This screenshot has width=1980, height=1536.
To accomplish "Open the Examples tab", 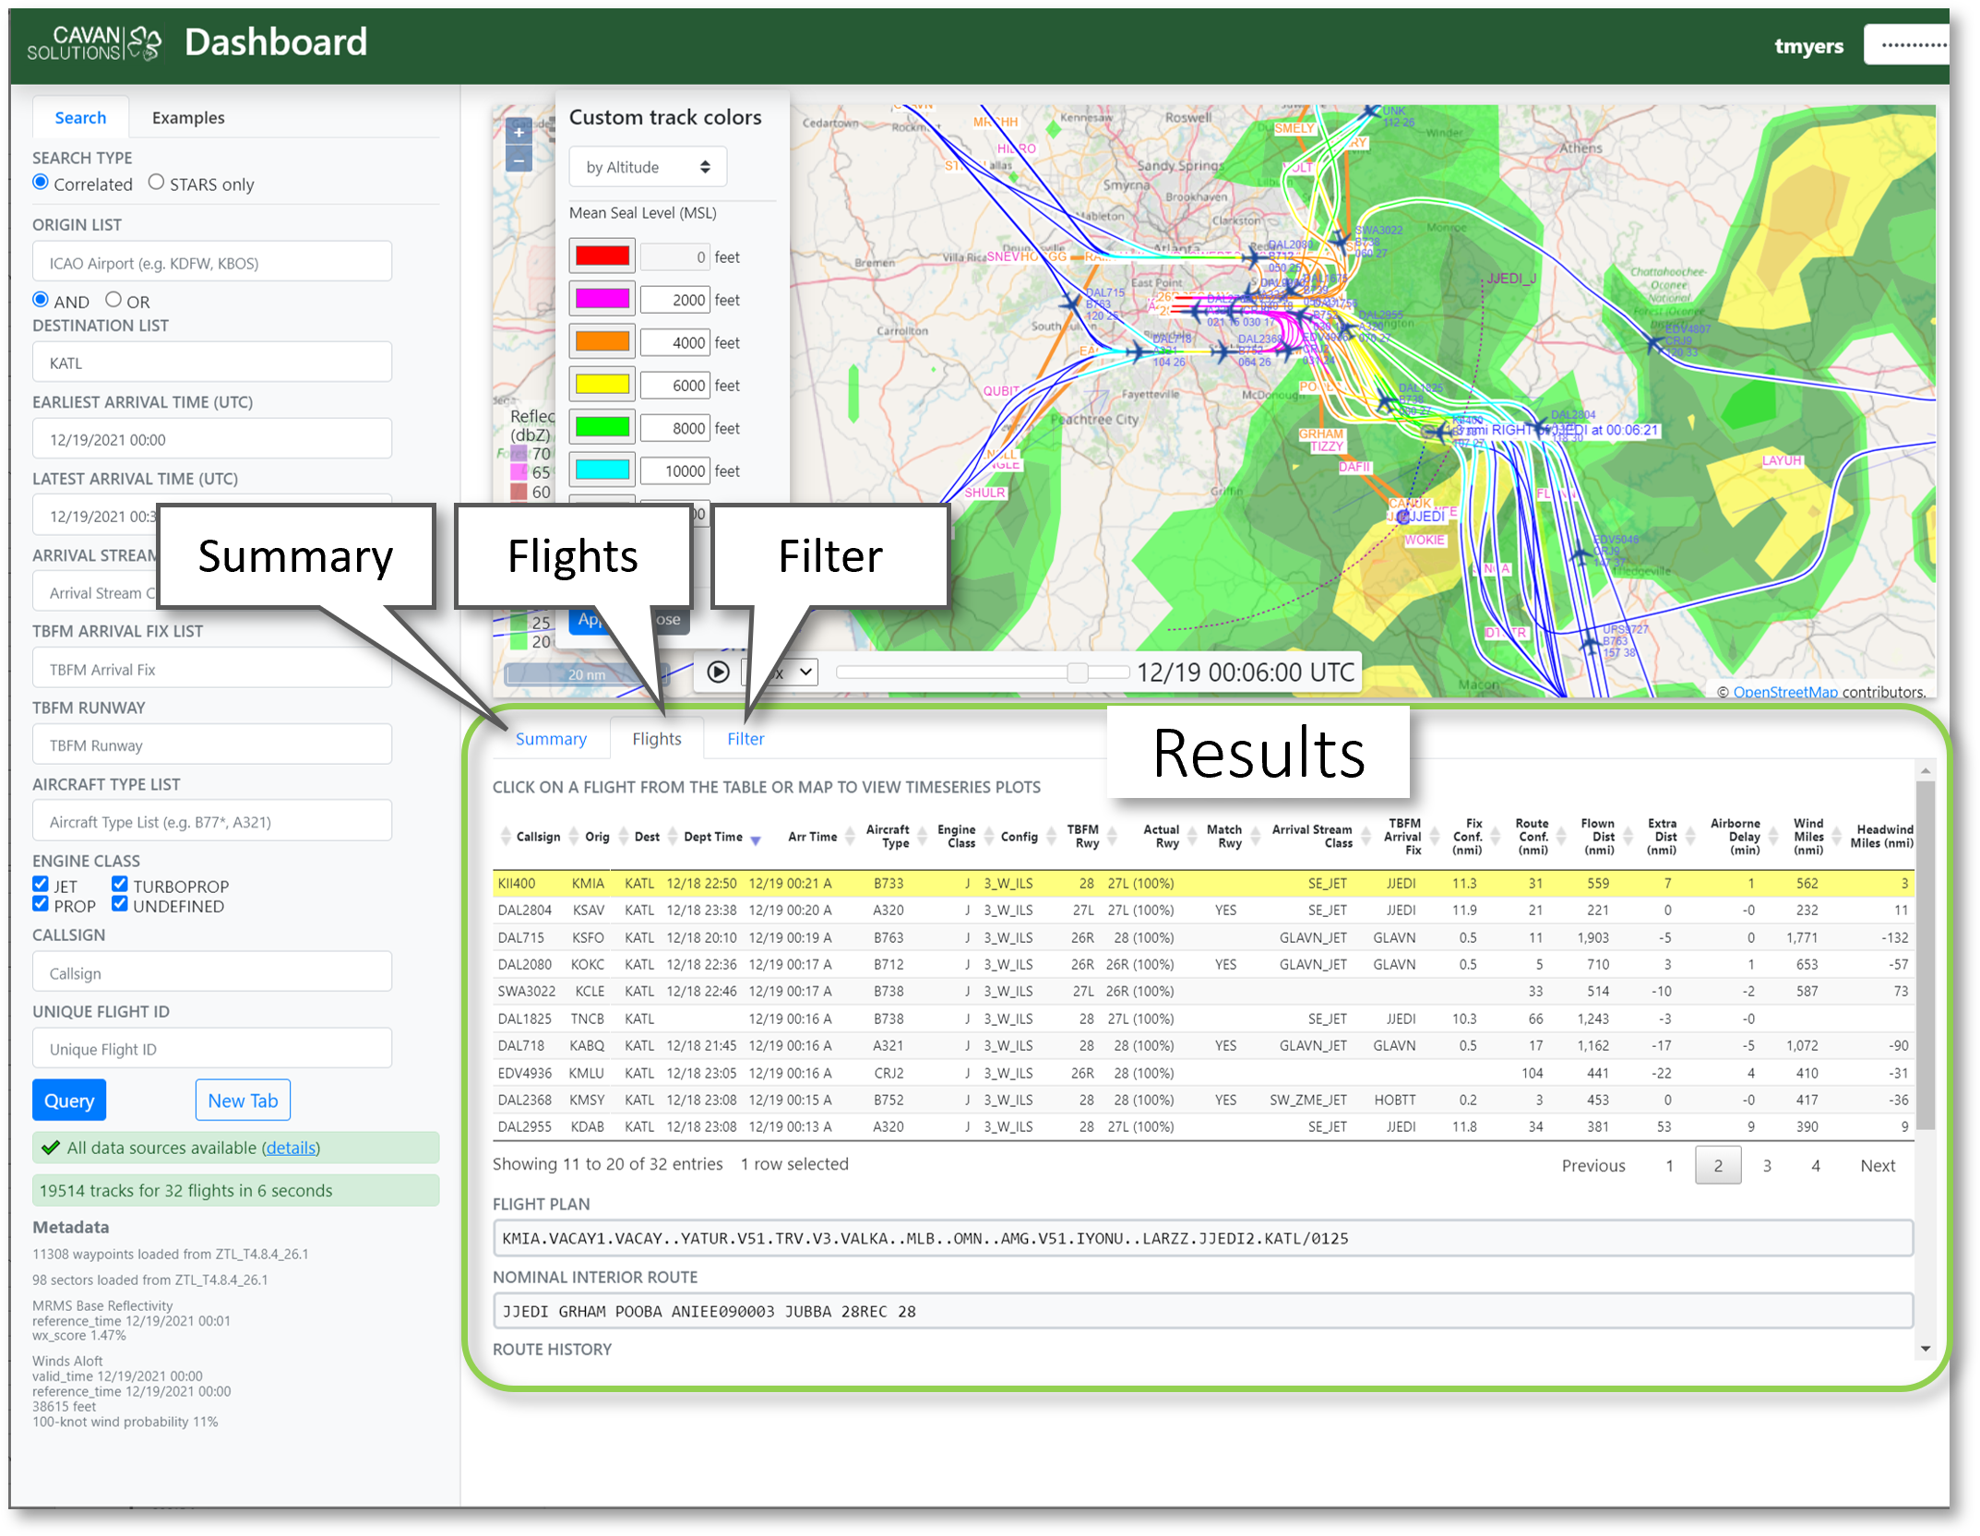I will pos(188,118).
